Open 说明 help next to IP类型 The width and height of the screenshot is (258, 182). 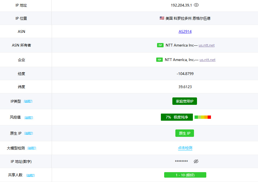coord(28,101)
